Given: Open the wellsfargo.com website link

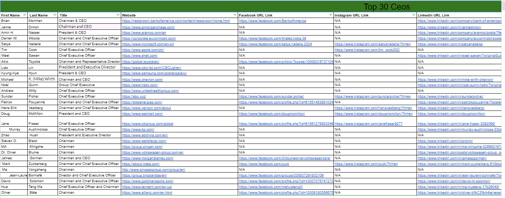Looking at the screenshot, I should click(x=144, y=141).
